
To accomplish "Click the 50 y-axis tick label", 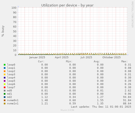I will [15, 31].
